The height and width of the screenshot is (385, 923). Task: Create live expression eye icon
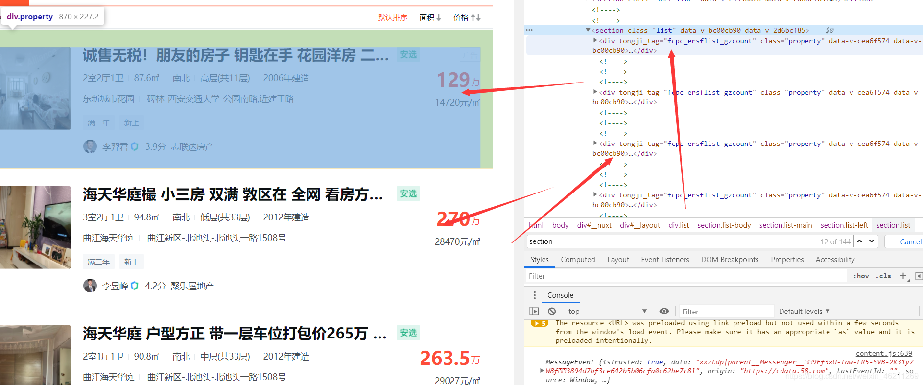tap(664, 312)
